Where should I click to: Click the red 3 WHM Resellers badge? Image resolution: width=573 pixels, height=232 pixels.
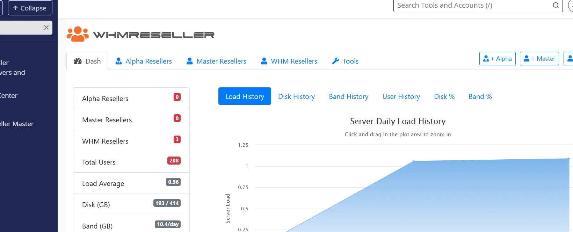[177, 139]
